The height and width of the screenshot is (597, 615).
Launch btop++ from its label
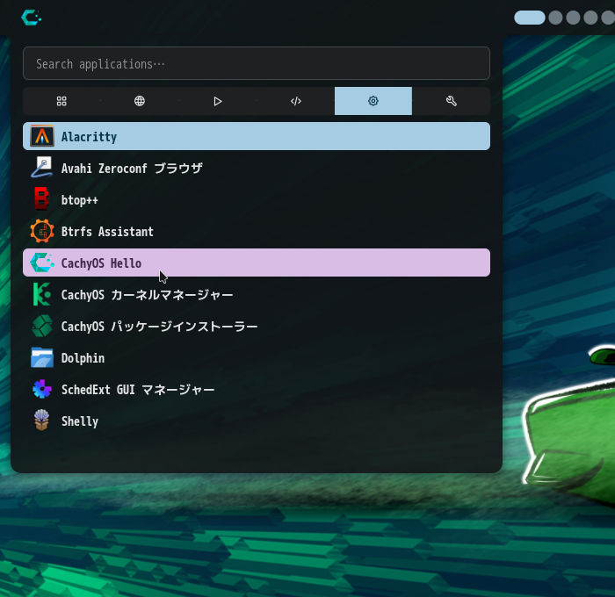(x=80, y=200)
